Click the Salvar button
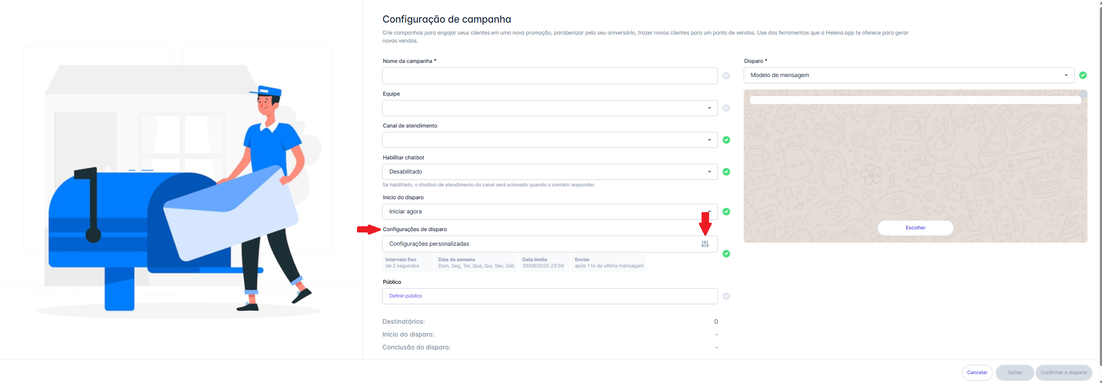Image resolution: width=1102 pixels, height=383 pixels. pyautogui.click(x=1015, y=373)
